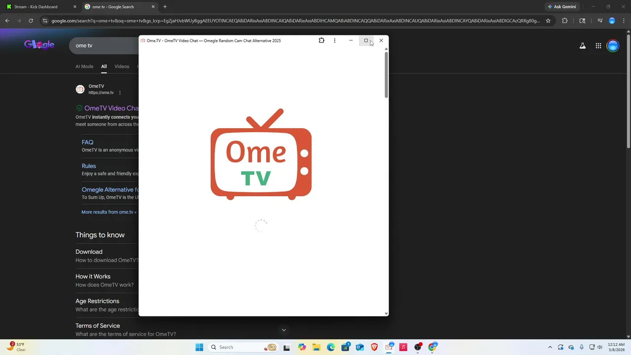Open the OmeTV Video Chat result title
The image size is (631, 355).
pos(111,108)
